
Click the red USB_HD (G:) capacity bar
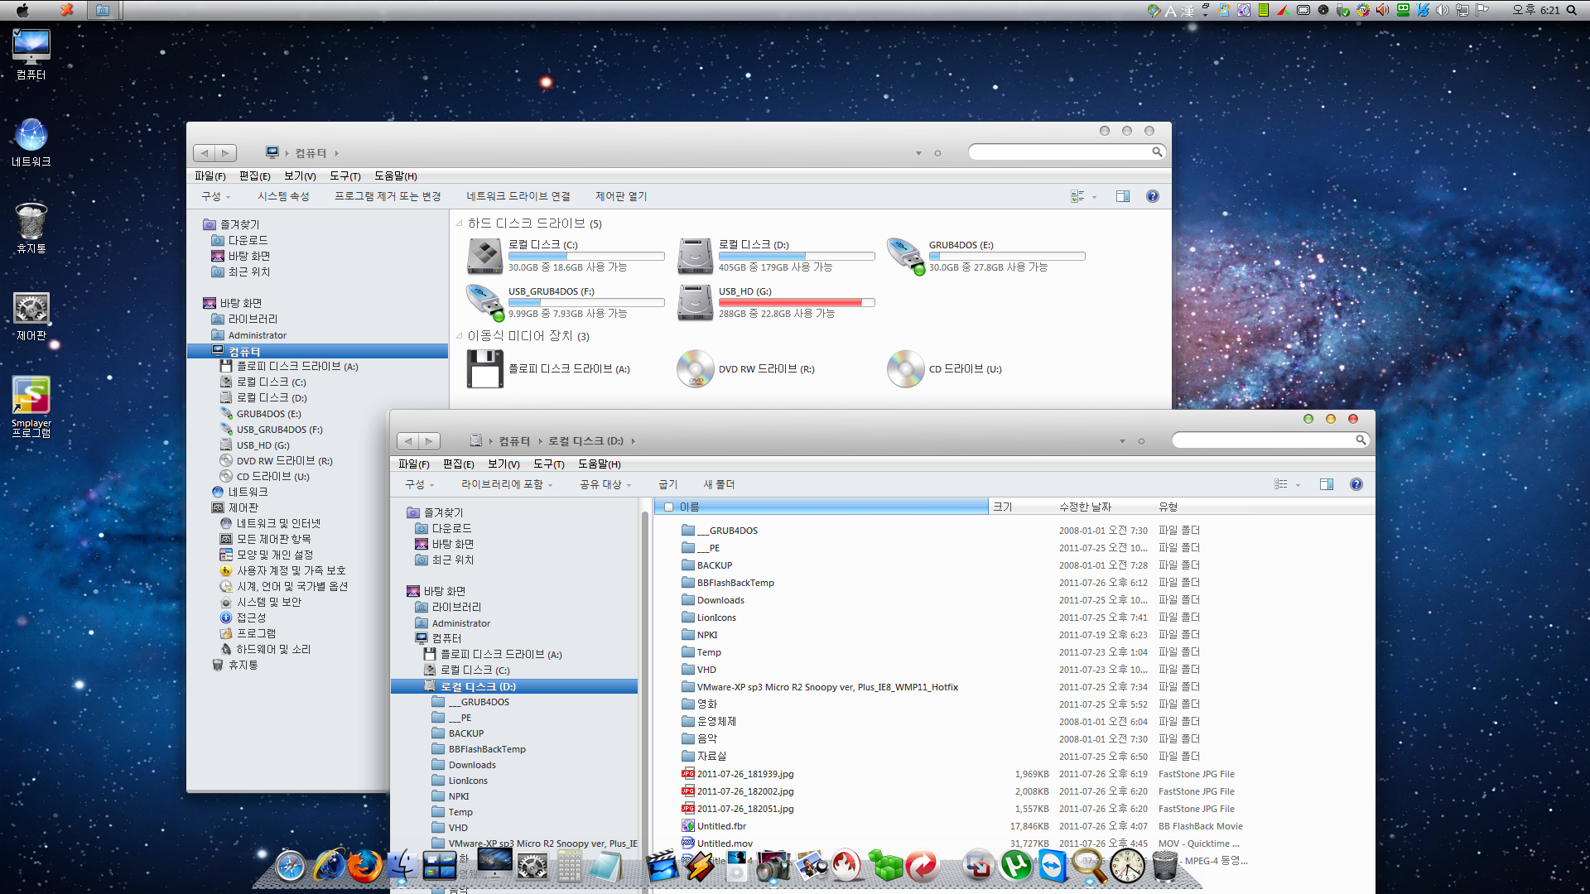point(797,302)
